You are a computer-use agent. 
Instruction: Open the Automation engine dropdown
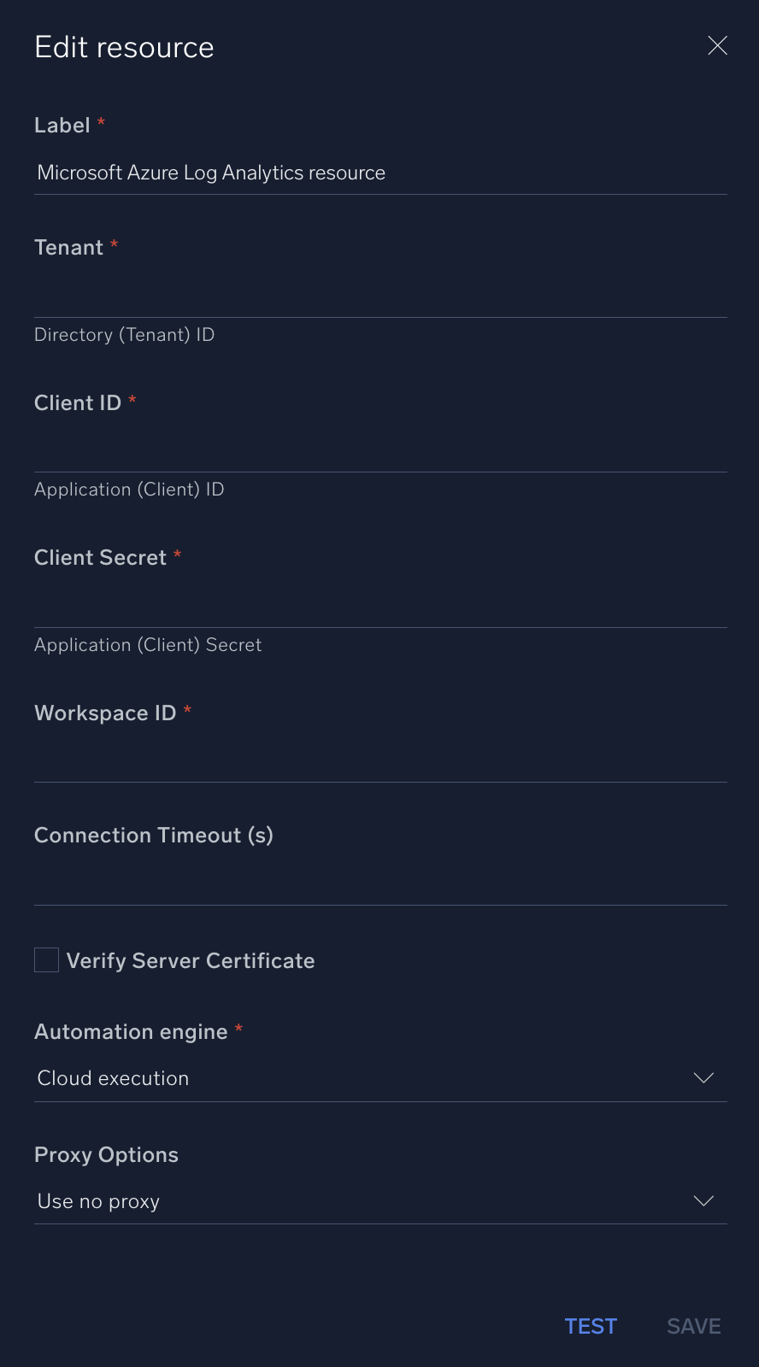pyautogui.click(x=380, y=1077)
